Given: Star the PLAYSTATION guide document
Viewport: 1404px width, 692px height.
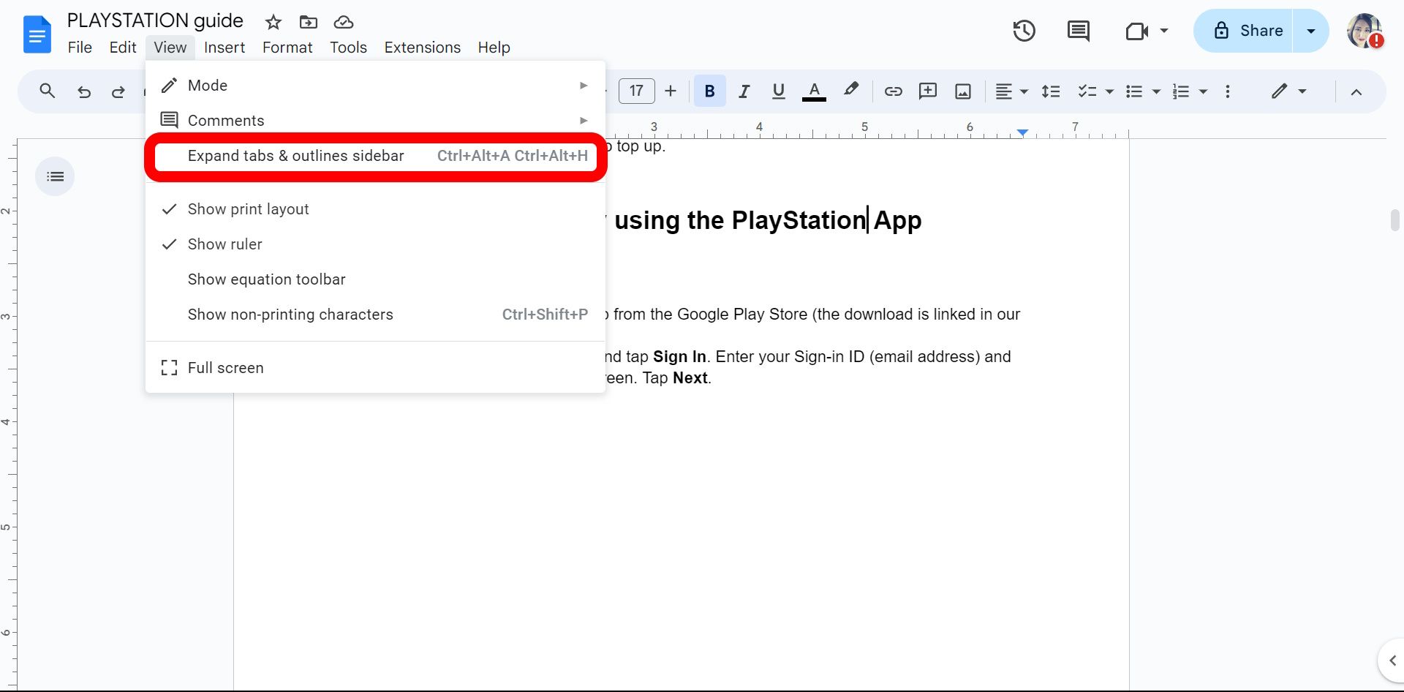Looking at the screenshot, I should [x=273, y=22].
